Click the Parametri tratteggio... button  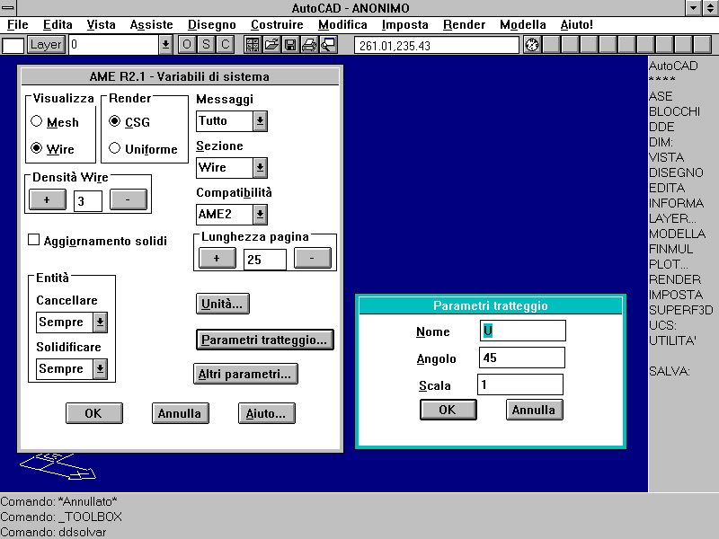[x=264, y=340]
